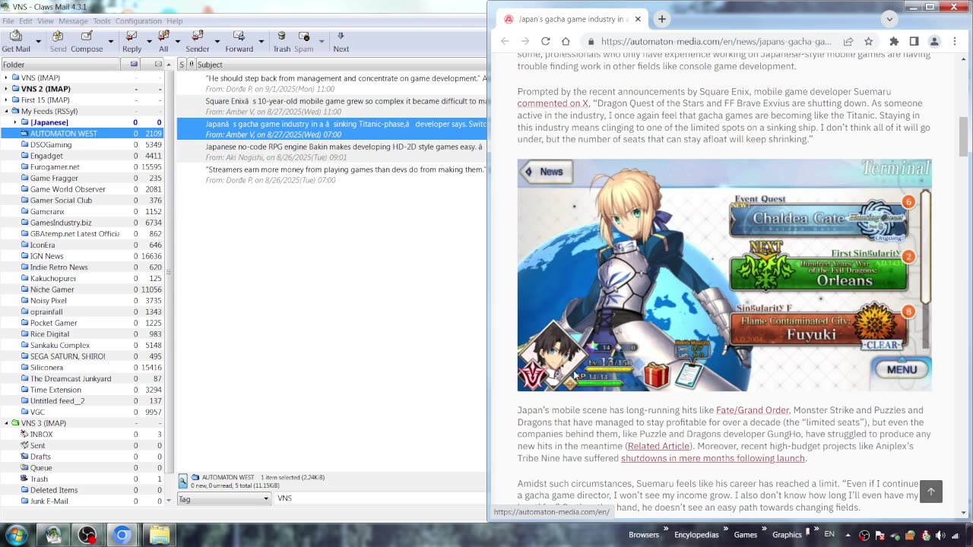
Task: Open the Chrome three-dot menu
Action: (956, 41)
